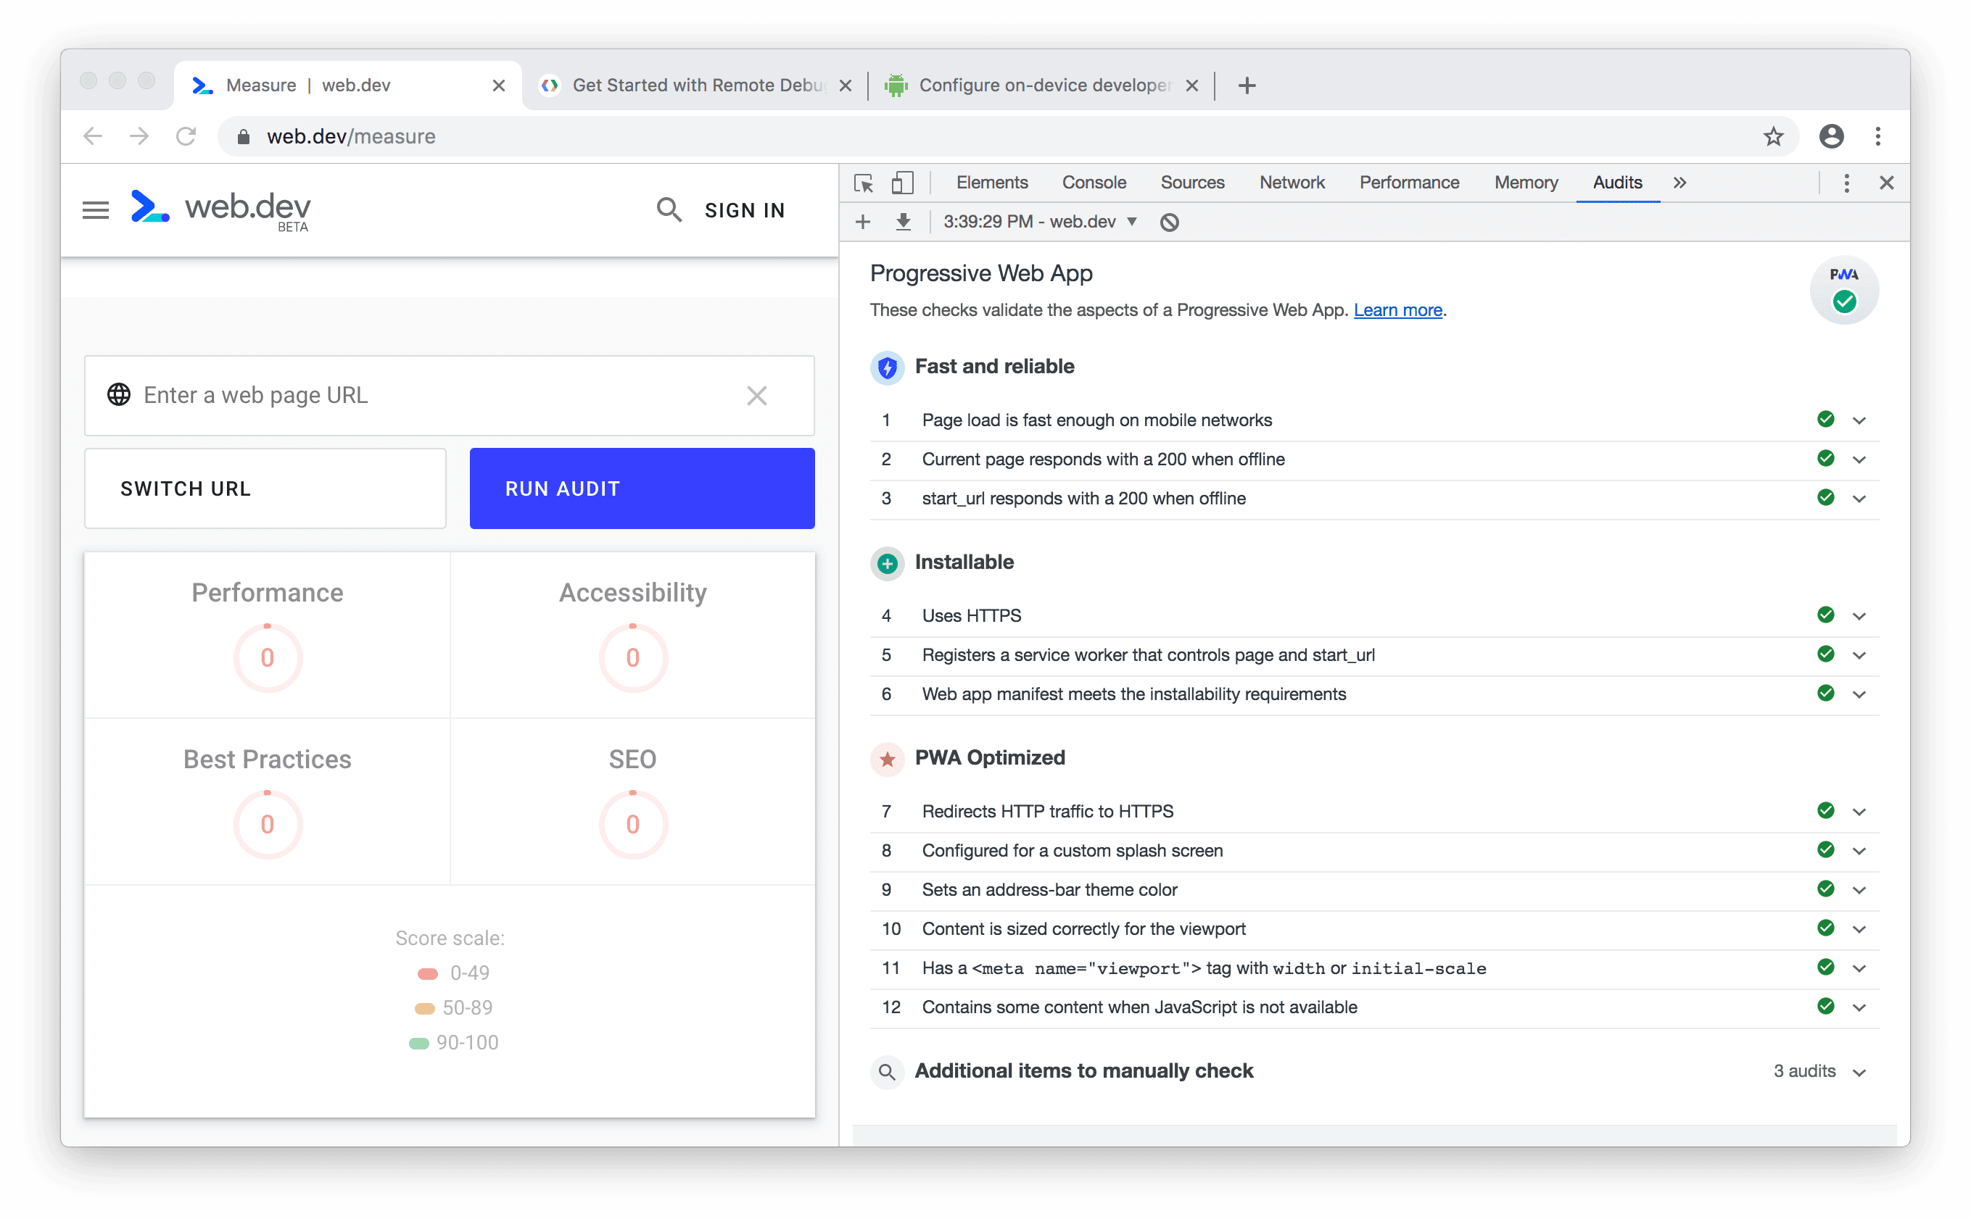Click the Audits panel tab in DevTools
This screenshot has width=1971, height=1219.
tap(1618, 183)
